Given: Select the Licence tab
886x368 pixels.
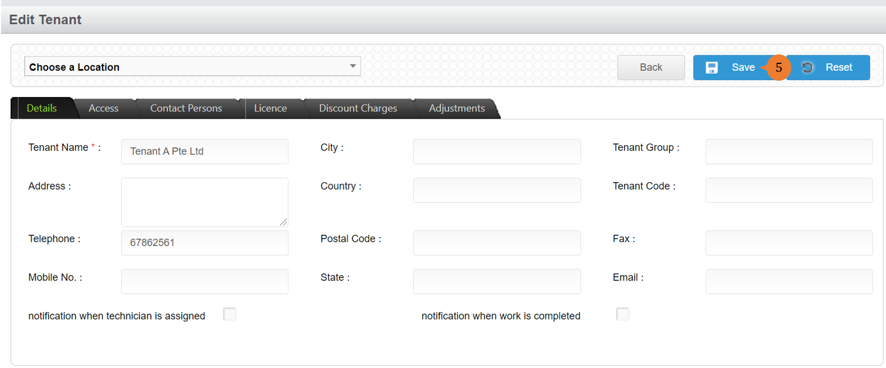Looking at the screenshot, I should pyautogui.click(x=270, y=108).
